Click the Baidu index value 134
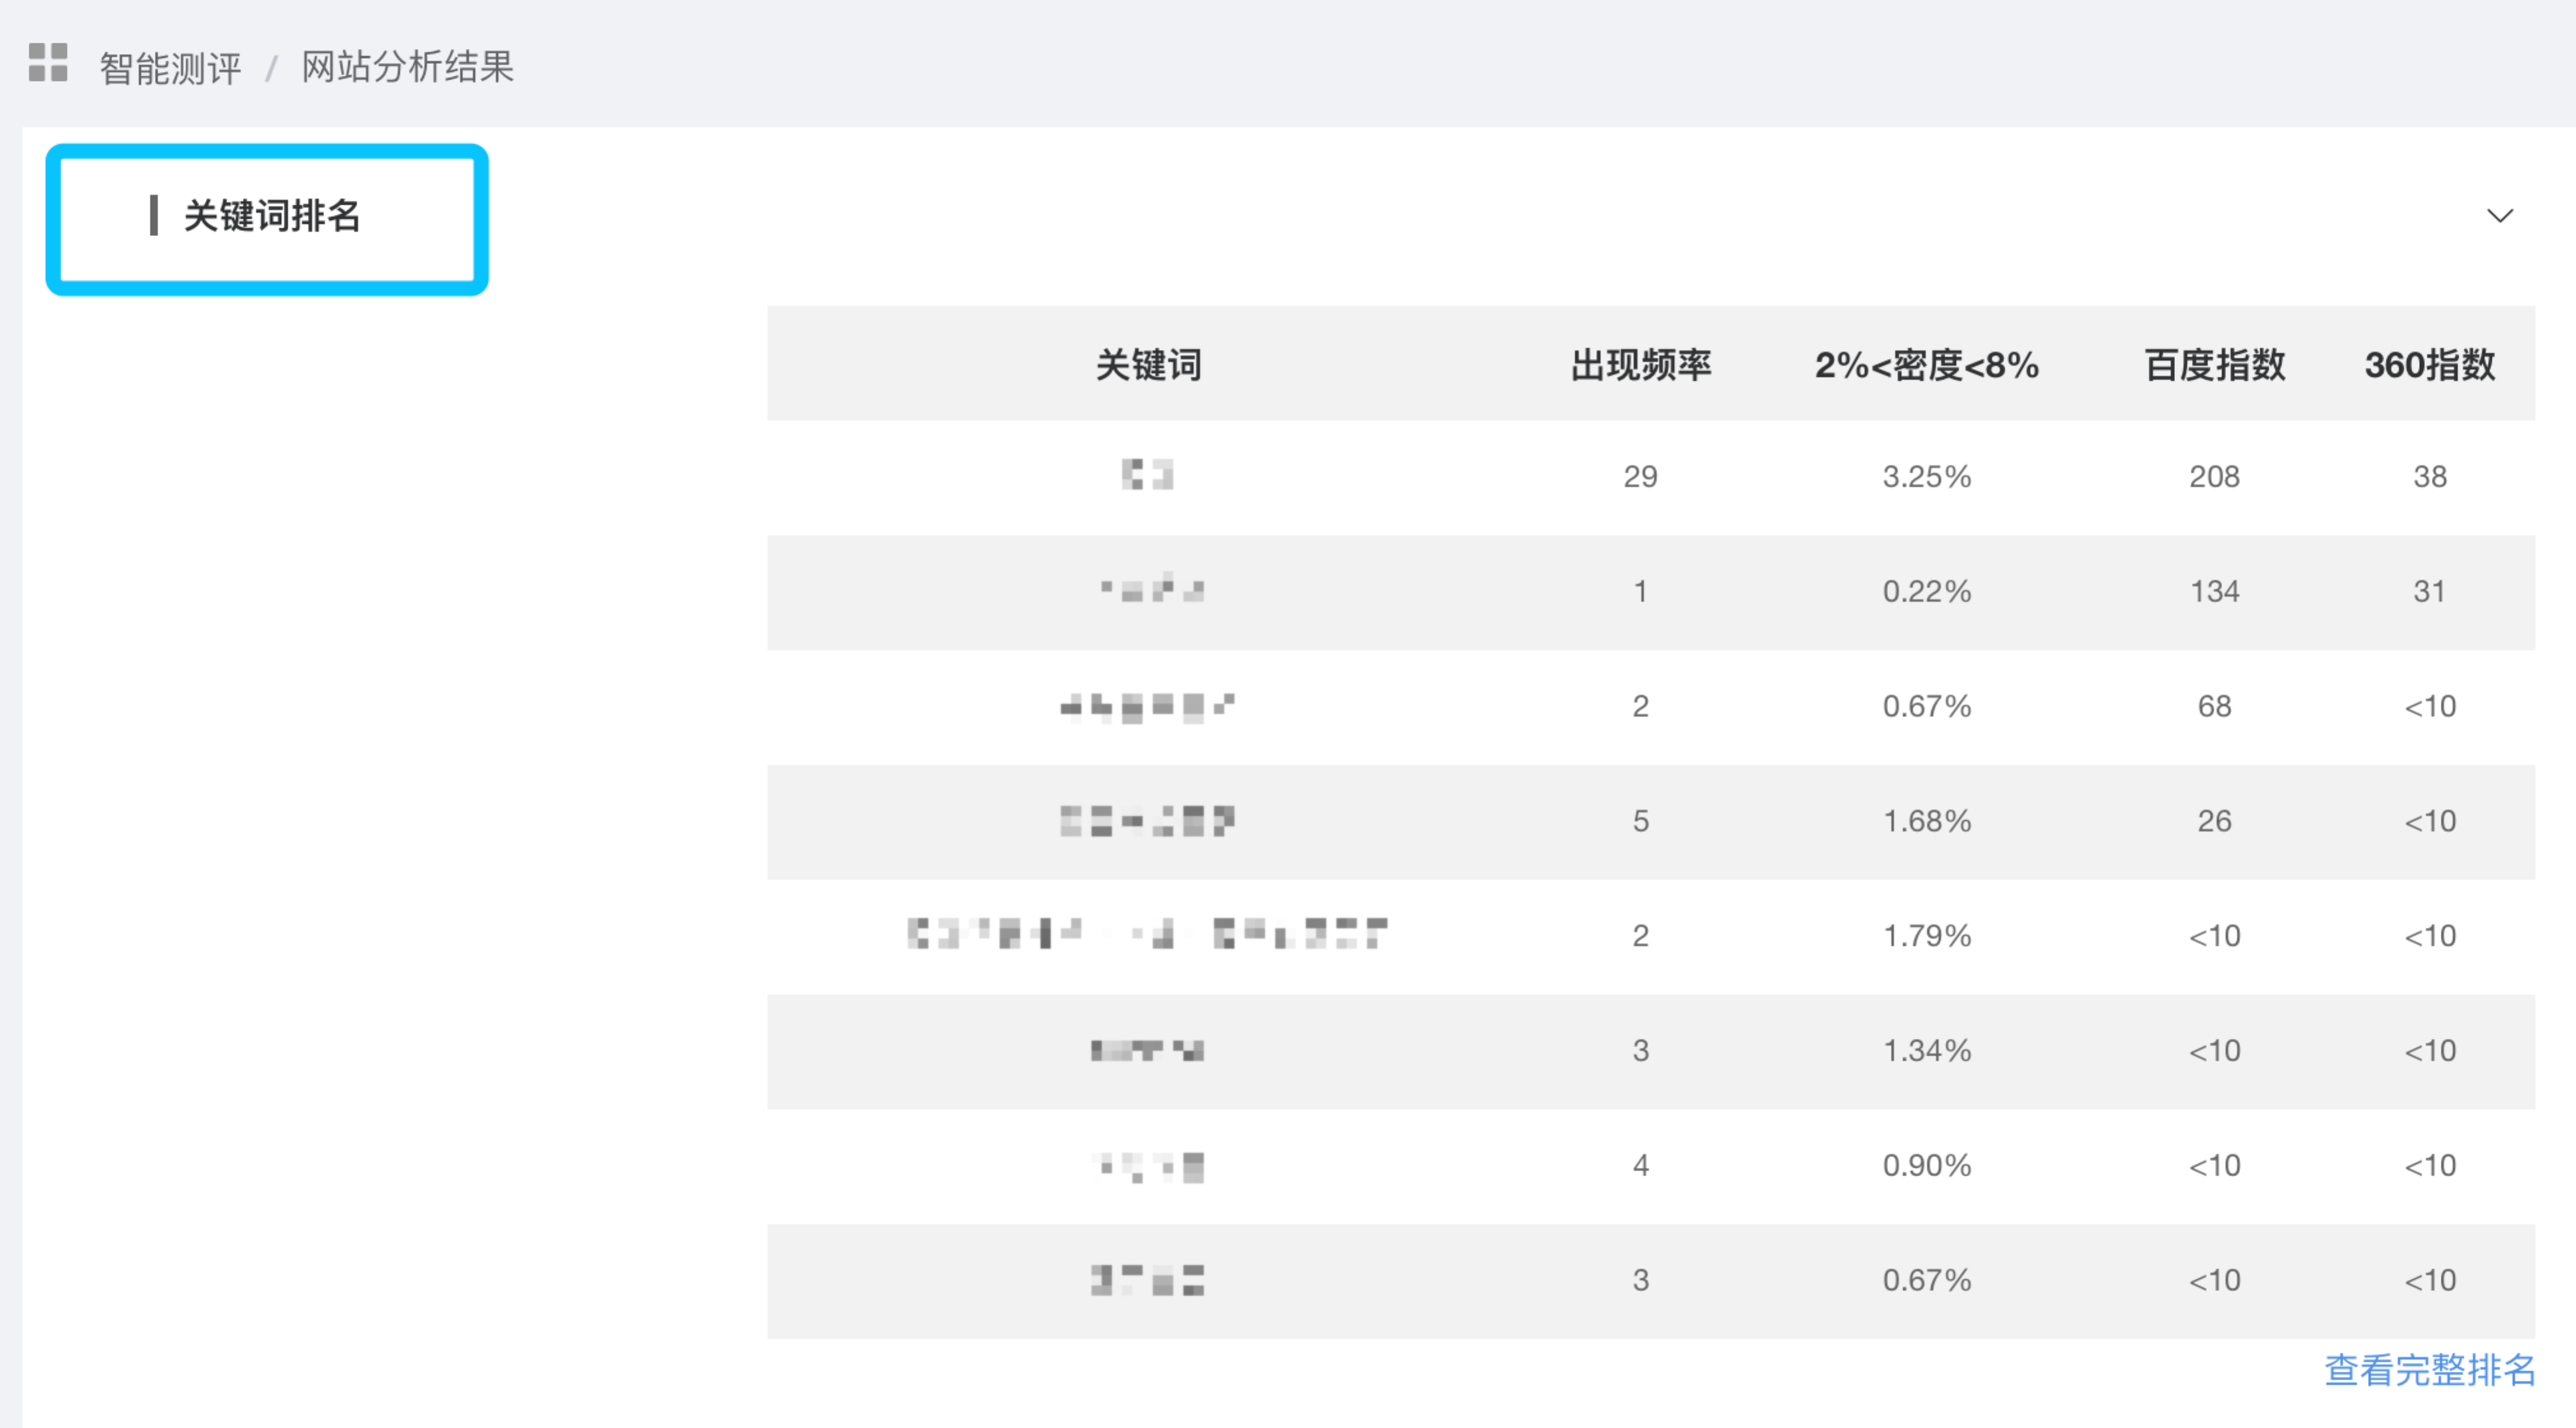 click(2214, 592)
